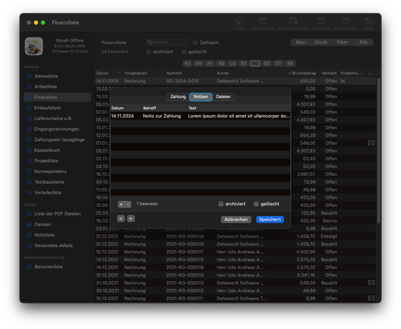Toggle the GS document type filter
Screen dimensions: 401x329
[267, 64]
